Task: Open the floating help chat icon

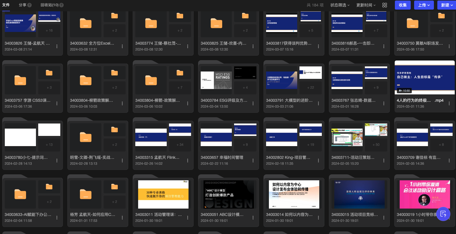Action: [x=443, y=214]
